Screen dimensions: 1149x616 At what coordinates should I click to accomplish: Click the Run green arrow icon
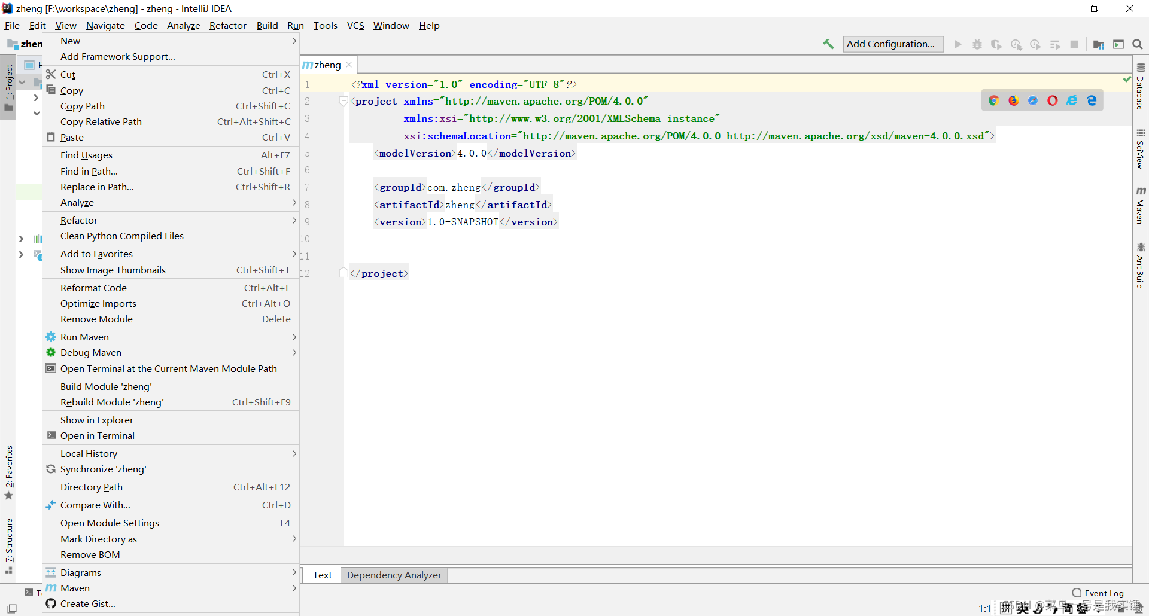958,44
